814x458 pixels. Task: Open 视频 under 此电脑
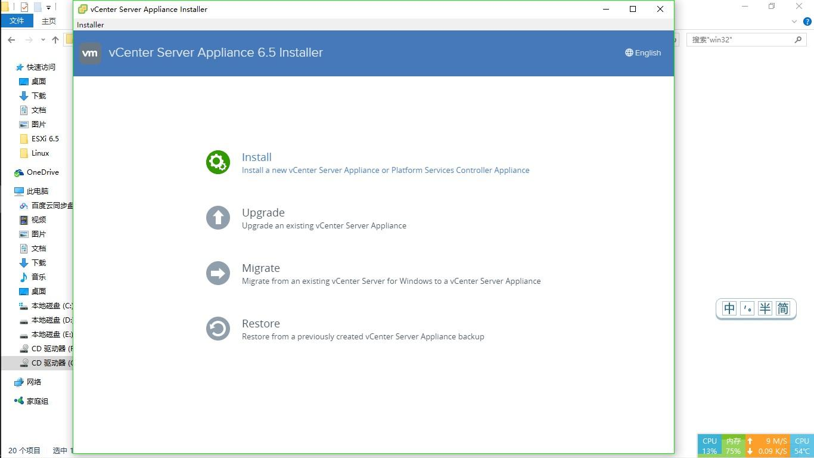(x=33, y=220)
